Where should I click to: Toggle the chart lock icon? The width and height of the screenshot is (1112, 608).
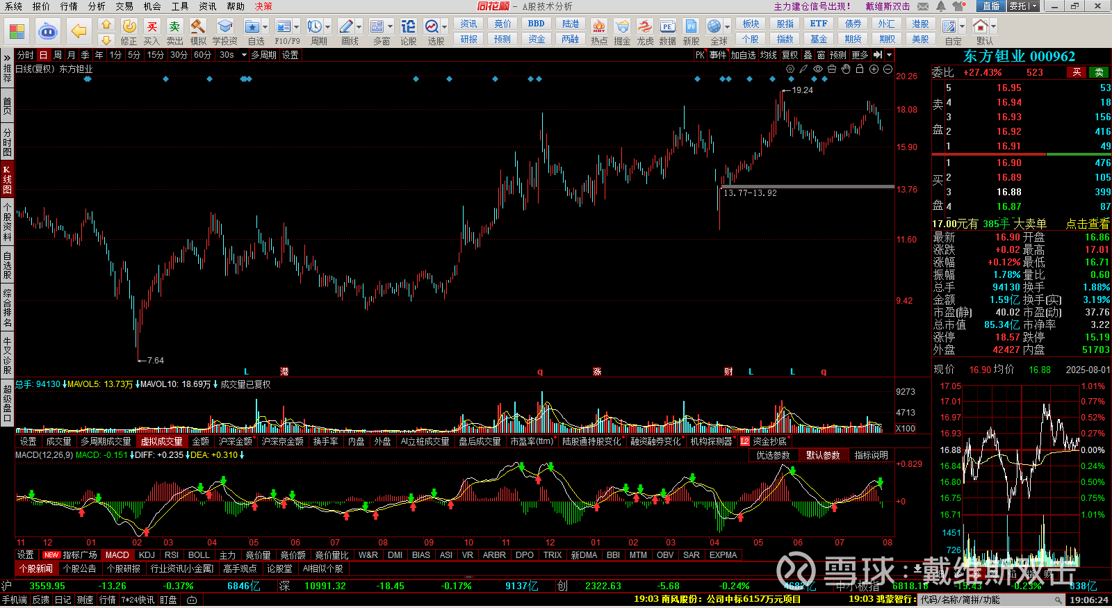tap(860, 69)
